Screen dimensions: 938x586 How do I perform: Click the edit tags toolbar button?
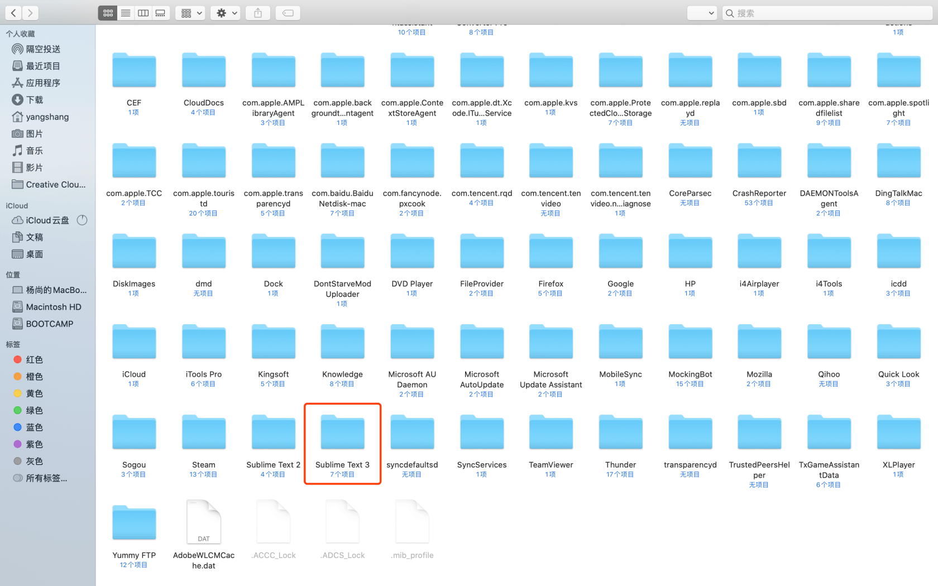point(288,13)
